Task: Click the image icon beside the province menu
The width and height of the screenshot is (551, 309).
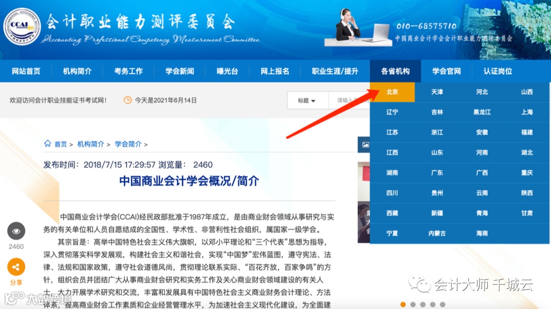Action: coord(365,145)
